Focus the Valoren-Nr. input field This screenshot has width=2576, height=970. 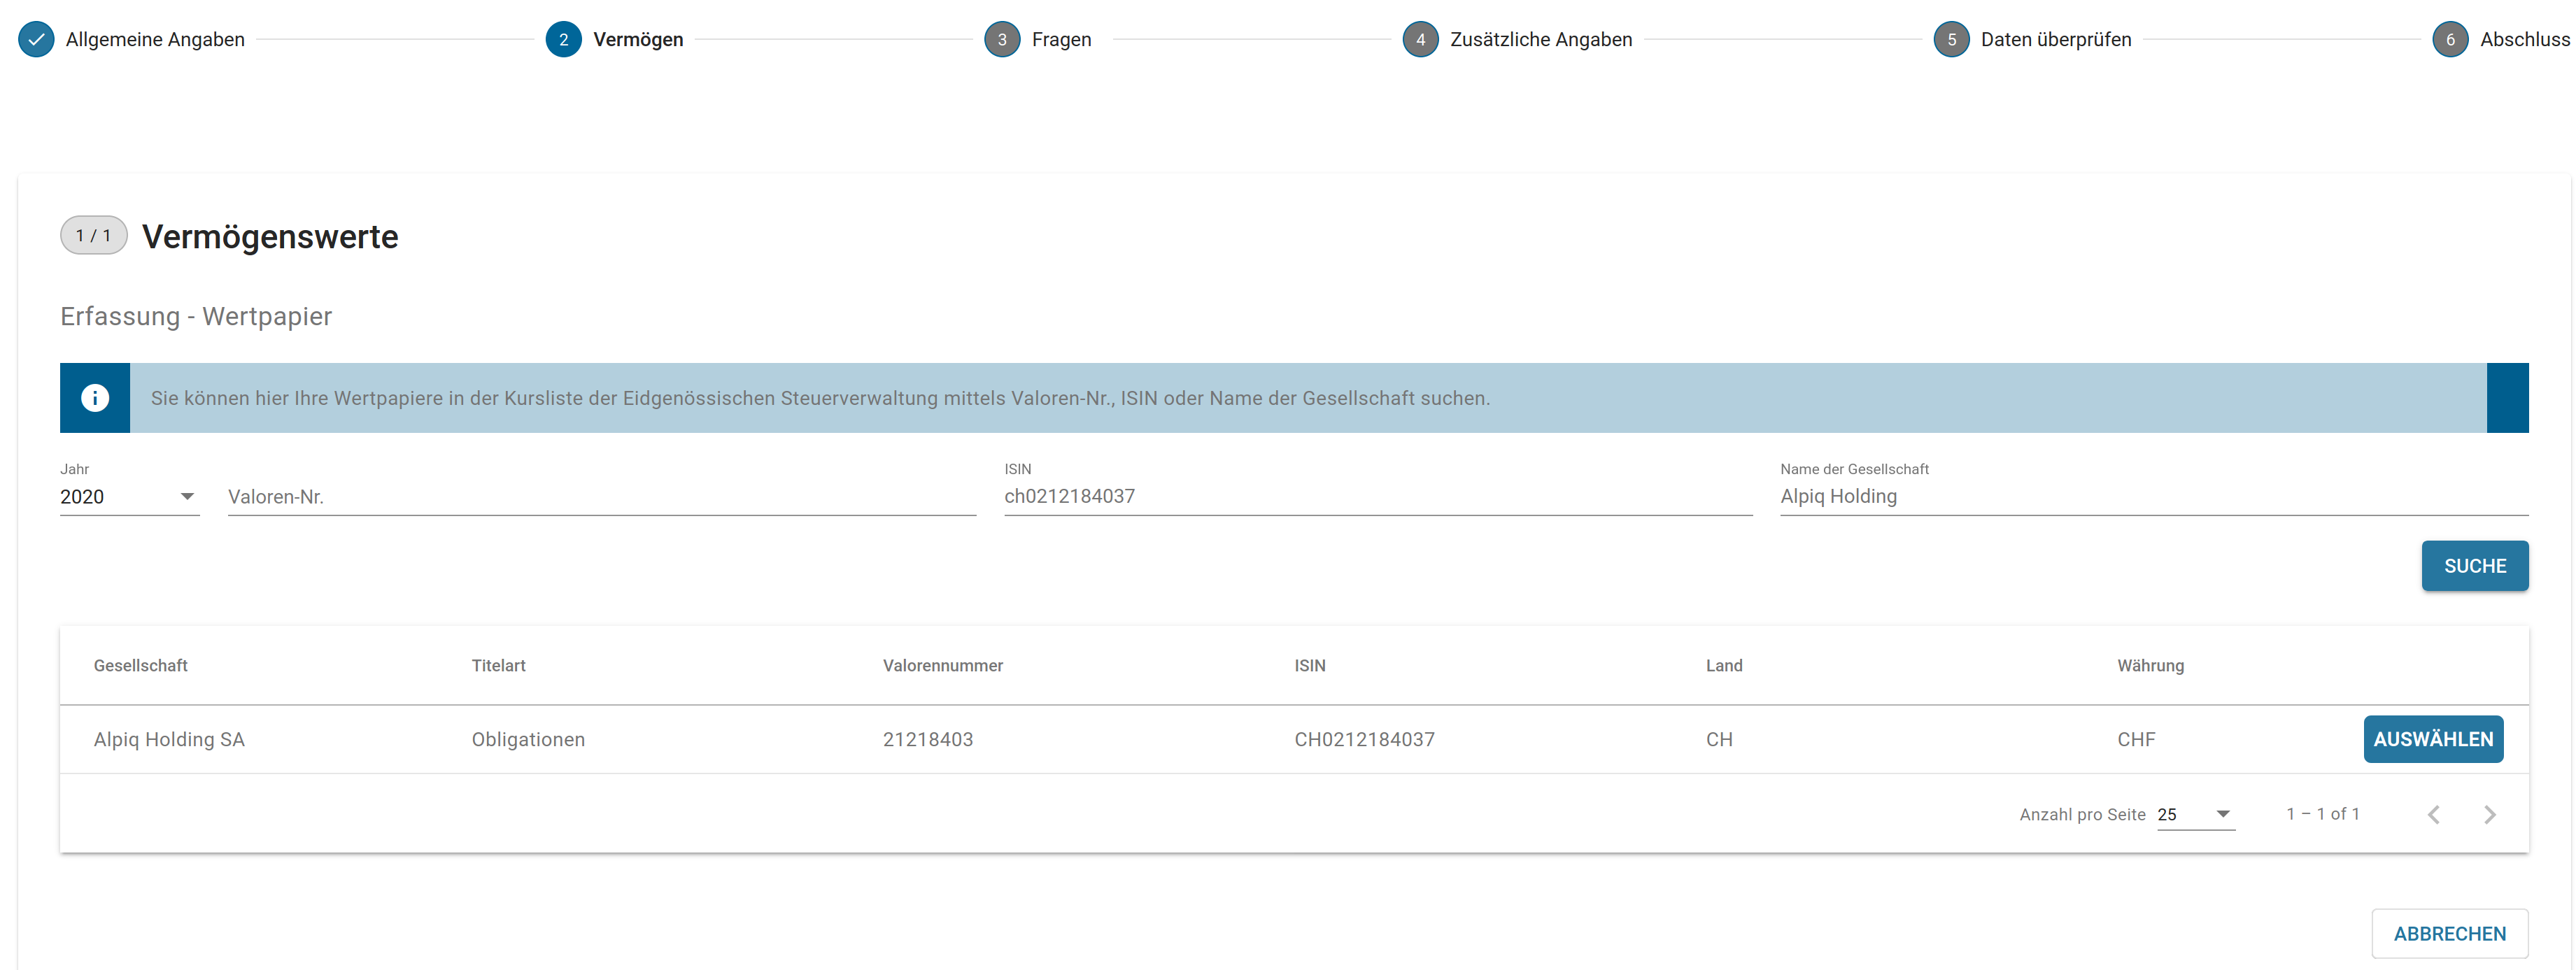(601, 497)
